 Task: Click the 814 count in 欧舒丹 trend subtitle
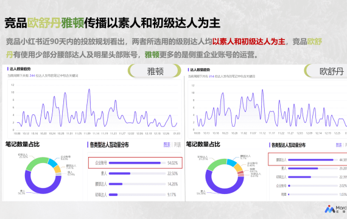[212, 76]
